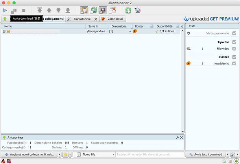Click the scrollbar up arrow of the link list

coord(183,31)
